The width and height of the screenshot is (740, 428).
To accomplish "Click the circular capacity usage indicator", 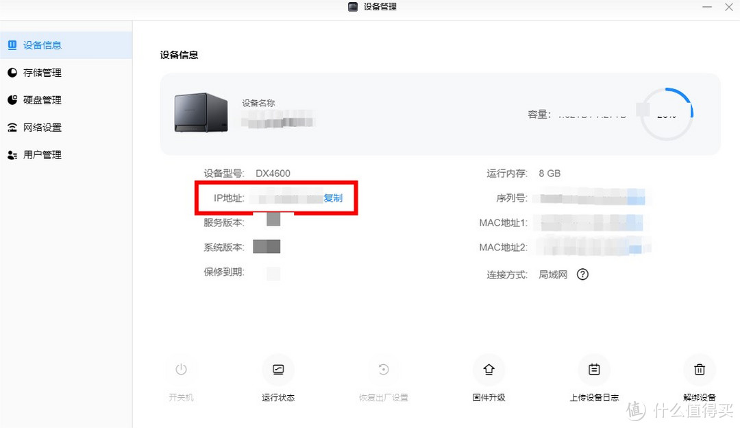I will [667, 115].
